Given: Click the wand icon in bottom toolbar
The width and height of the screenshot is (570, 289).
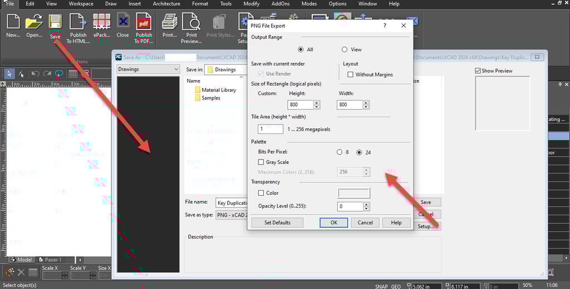Looking at the screenshot, I should 9,272.
